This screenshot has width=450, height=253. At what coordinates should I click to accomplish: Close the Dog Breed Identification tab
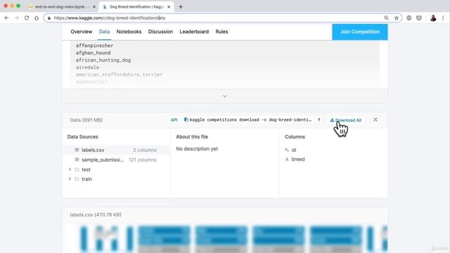(x=169, y=6)
